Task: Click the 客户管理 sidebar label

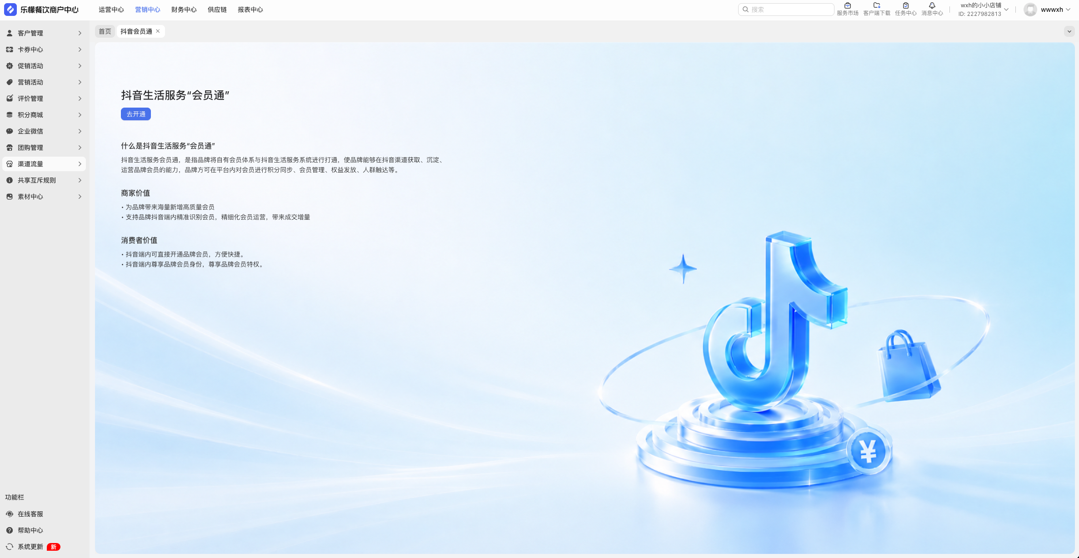Action: [x=30, y=33]
